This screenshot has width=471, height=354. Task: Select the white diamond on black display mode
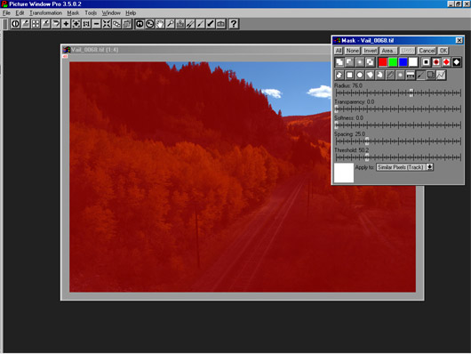click(457, 62)
